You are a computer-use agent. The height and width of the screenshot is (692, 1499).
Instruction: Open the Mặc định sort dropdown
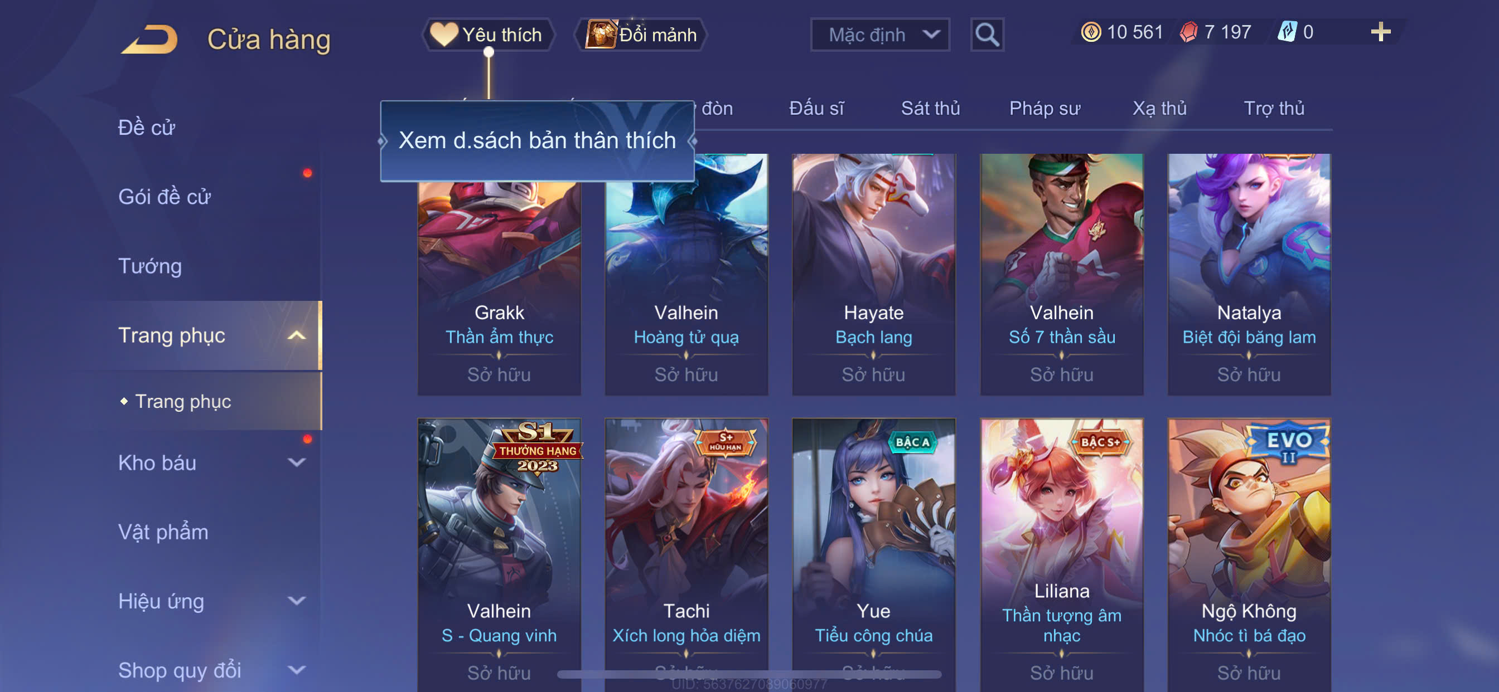(880, 35)
